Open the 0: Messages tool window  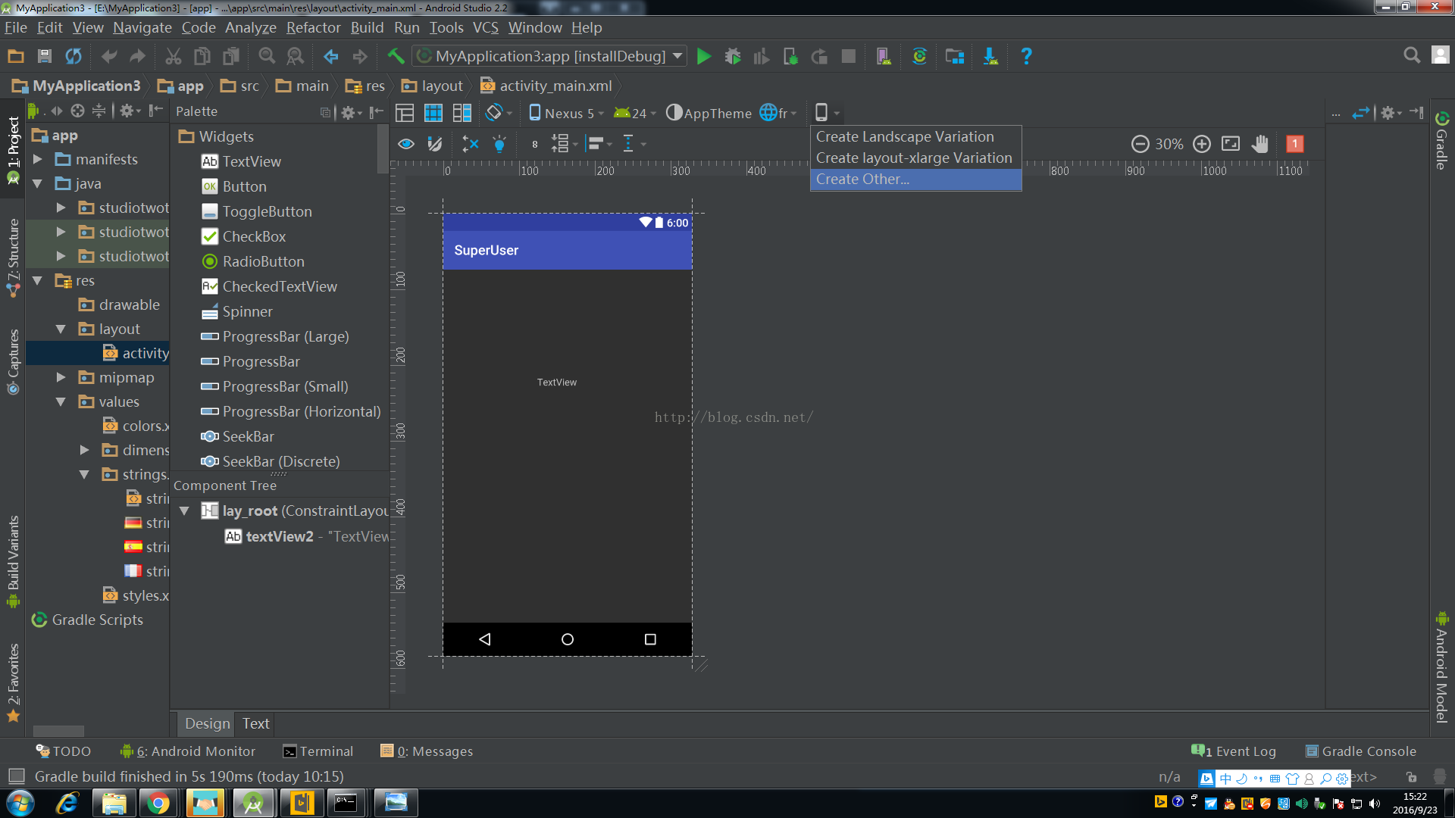(427, 751)
